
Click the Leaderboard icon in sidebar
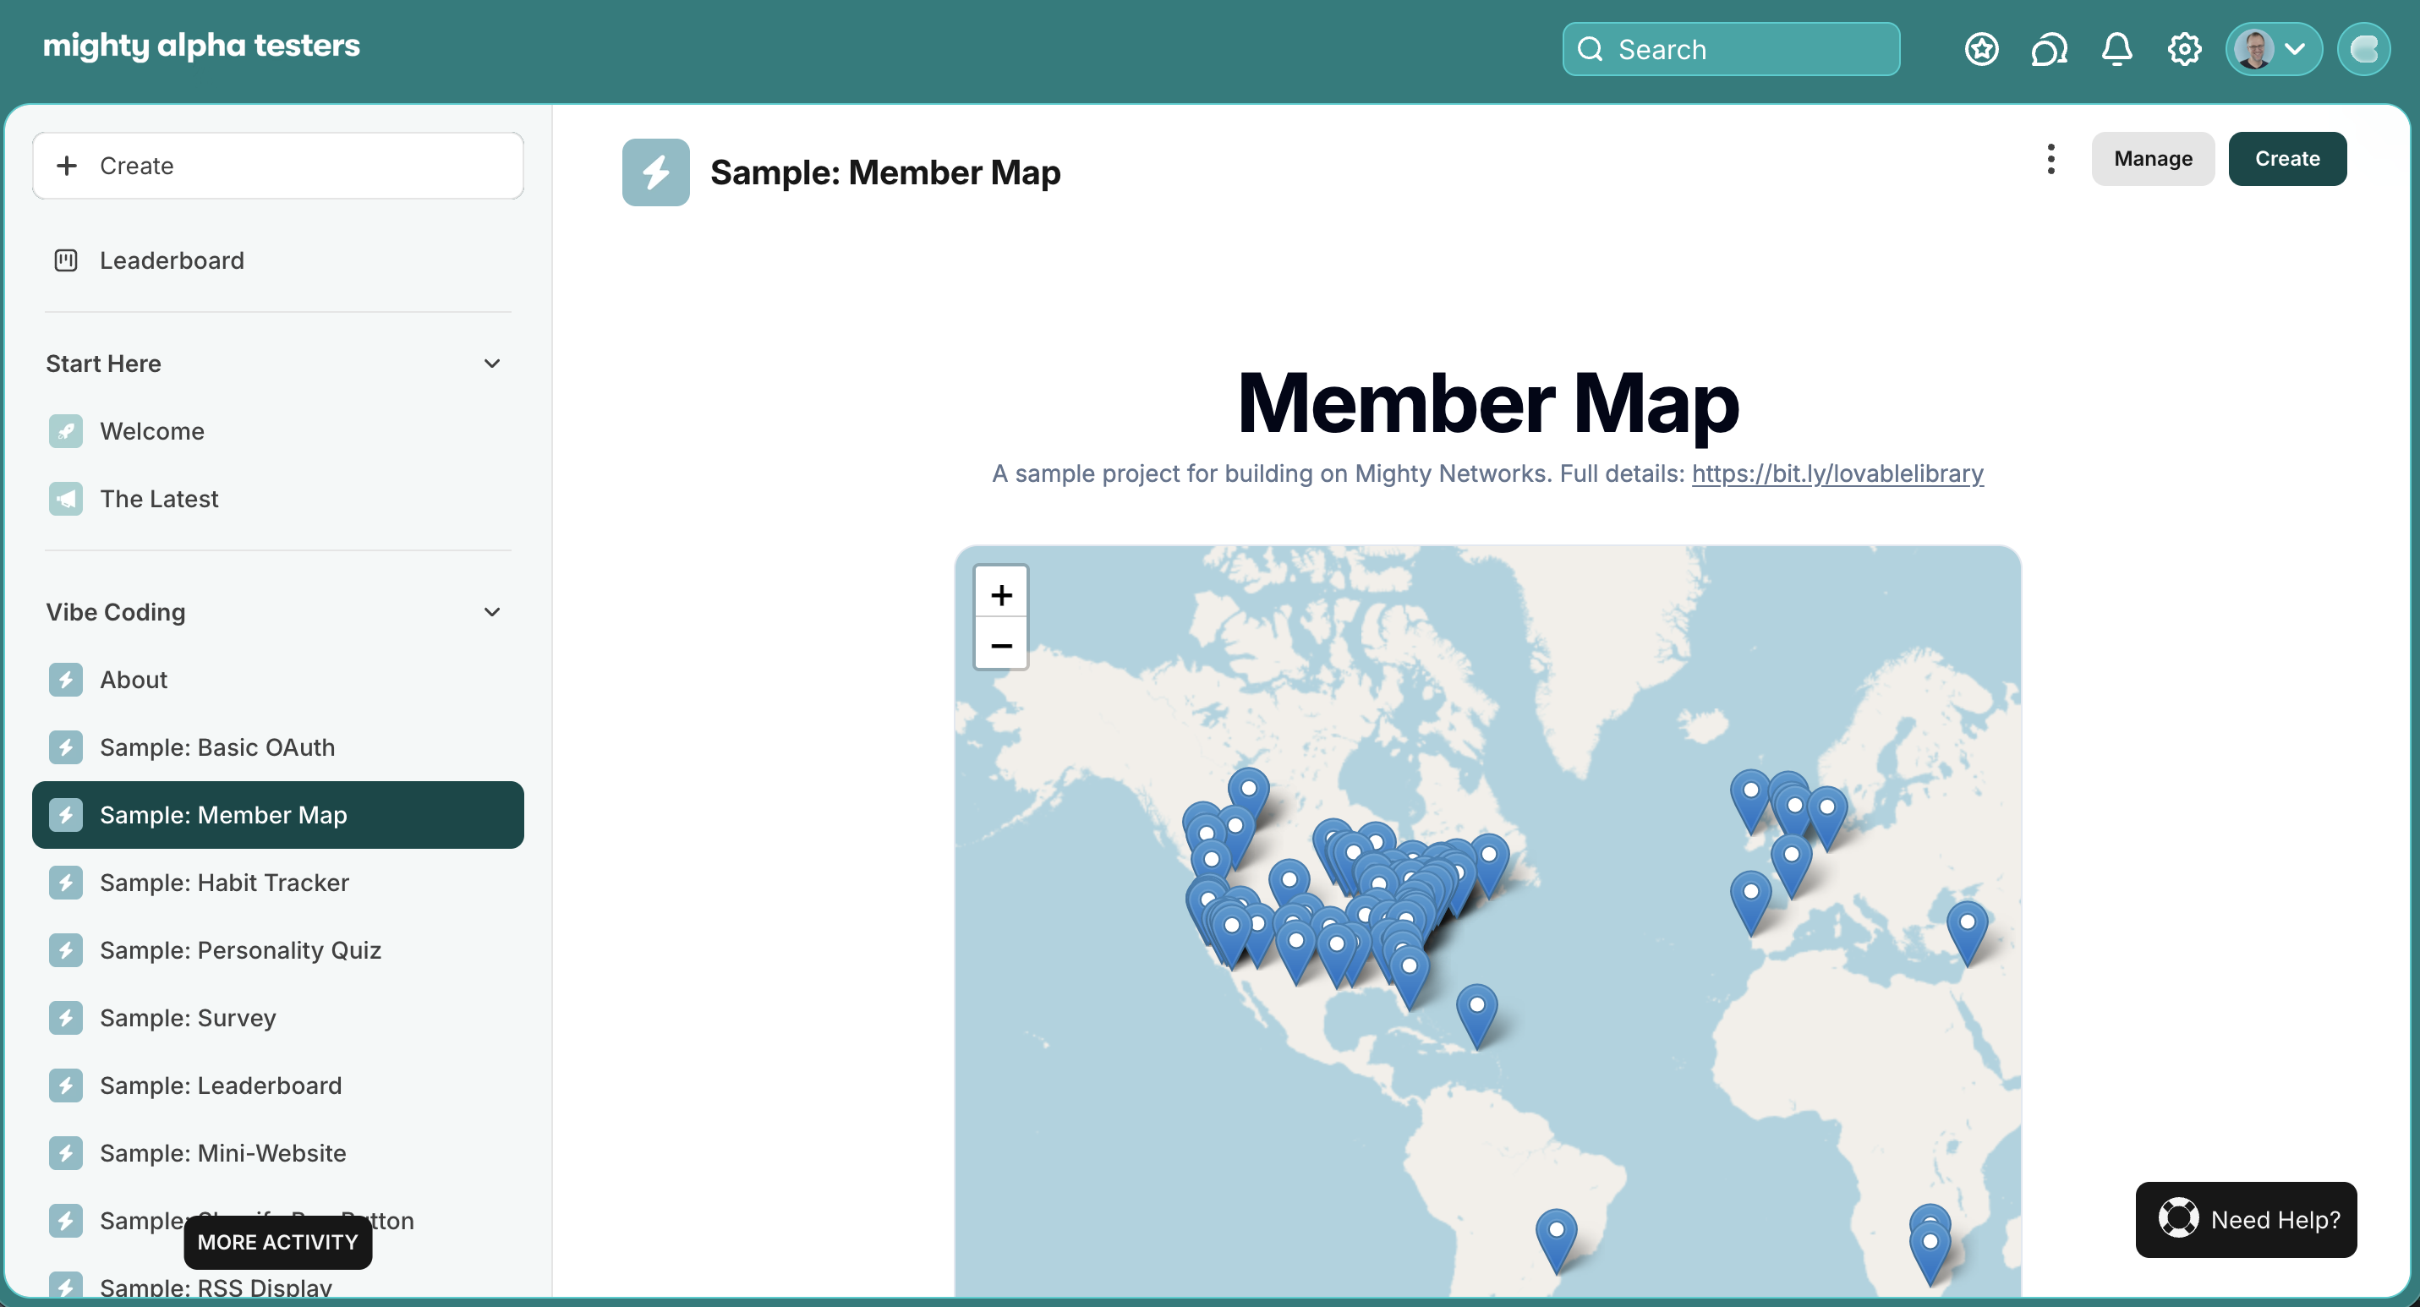[66, 260]
